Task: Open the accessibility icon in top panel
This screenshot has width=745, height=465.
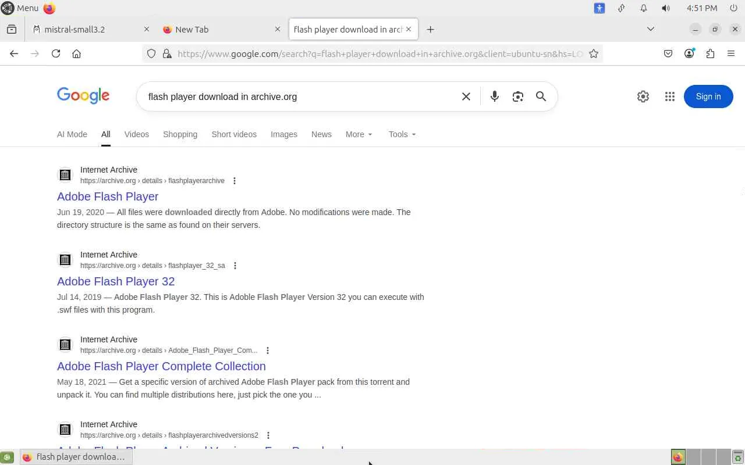Action: pyautogui.click(x=599, y=8)
